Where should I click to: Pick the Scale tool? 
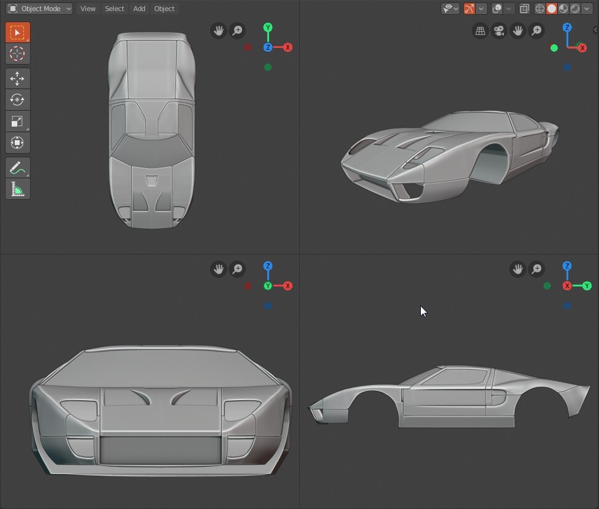17,121
